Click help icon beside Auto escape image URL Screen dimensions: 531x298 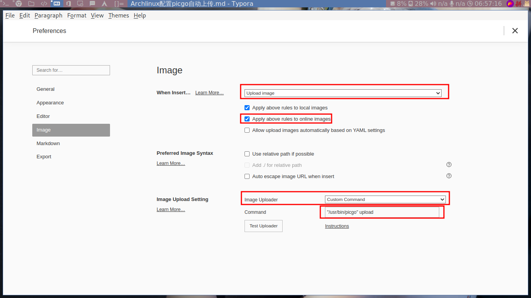pos(449,176)
